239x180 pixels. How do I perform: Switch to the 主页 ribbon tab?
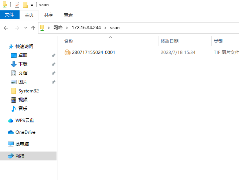[29, 15]
